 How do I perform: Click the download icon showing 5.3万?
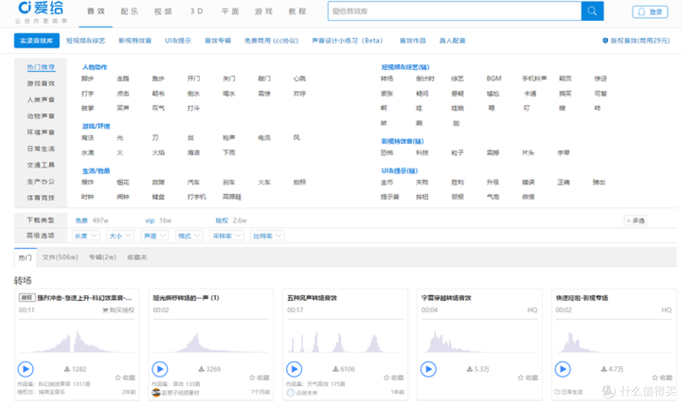pyautogui.click(x=470, y=369)
